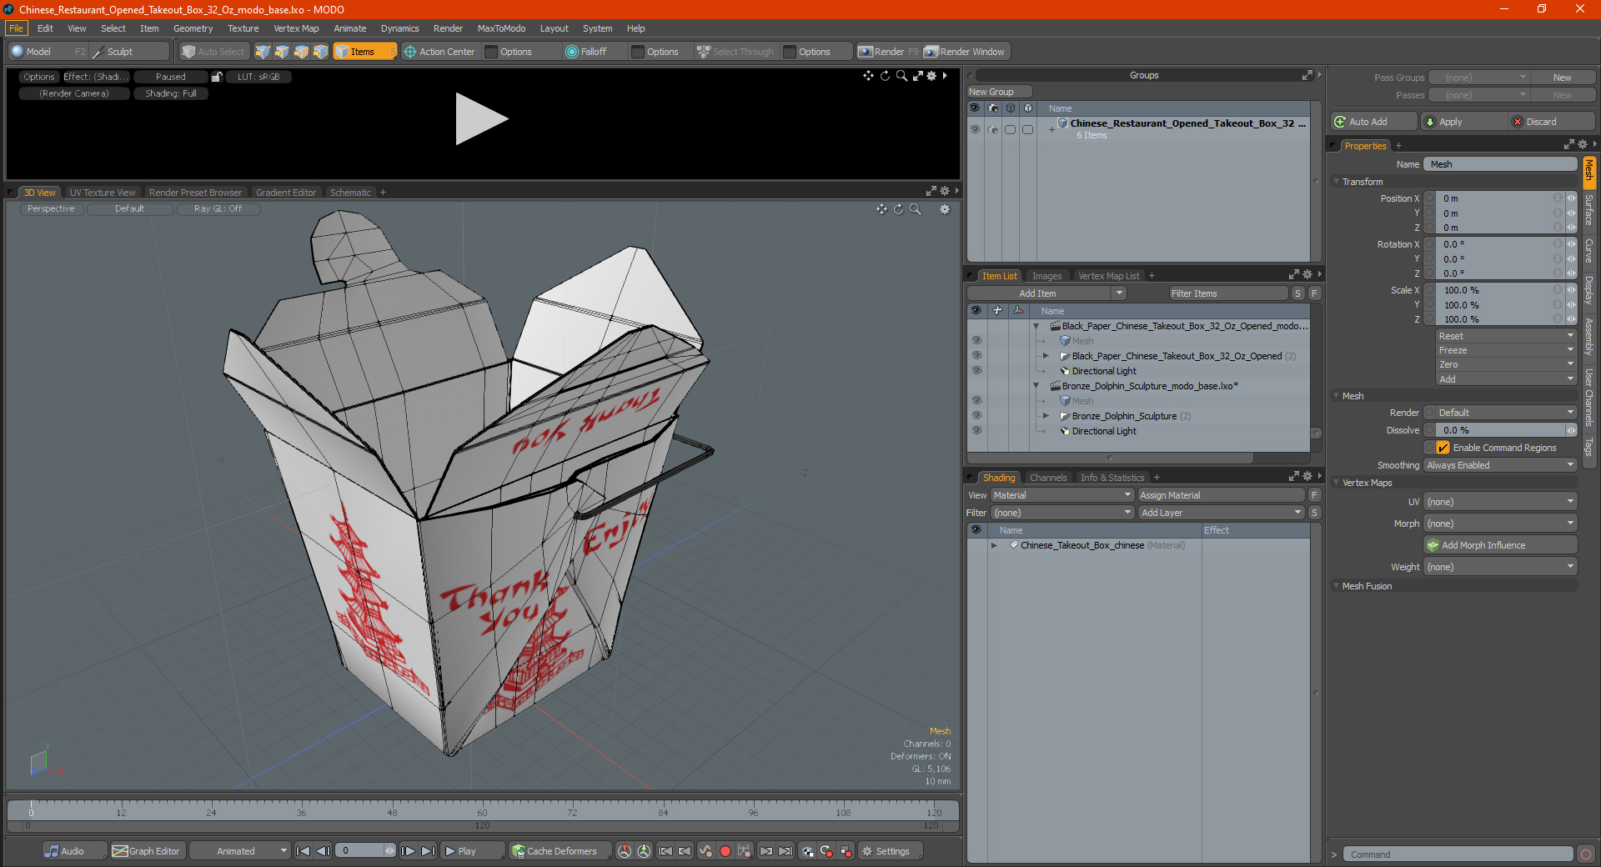Hide the first Directional Light
This screenshot has height=867, width=1601.
[976, 371]
